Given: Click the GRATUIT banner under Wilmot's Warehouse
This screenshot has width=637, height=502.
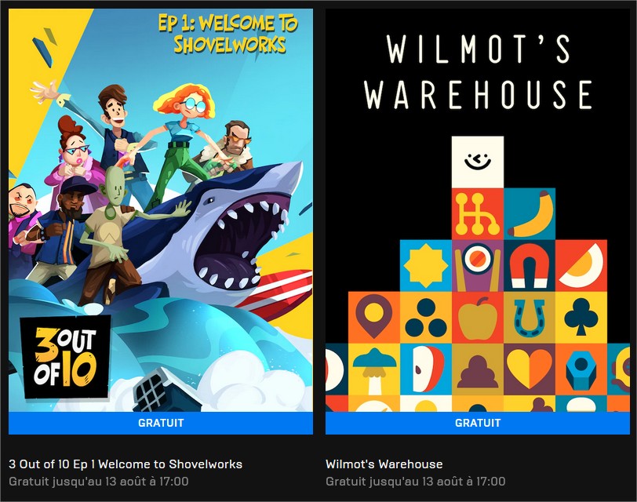Looking at the screenshot, I should pos(478,423).
